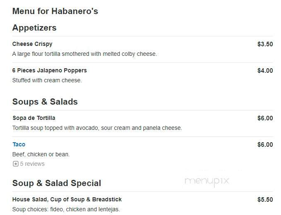Select the $3.50 Cheese Crispy price
This screenshot has width=281, height=215.
tap(265, 44)
